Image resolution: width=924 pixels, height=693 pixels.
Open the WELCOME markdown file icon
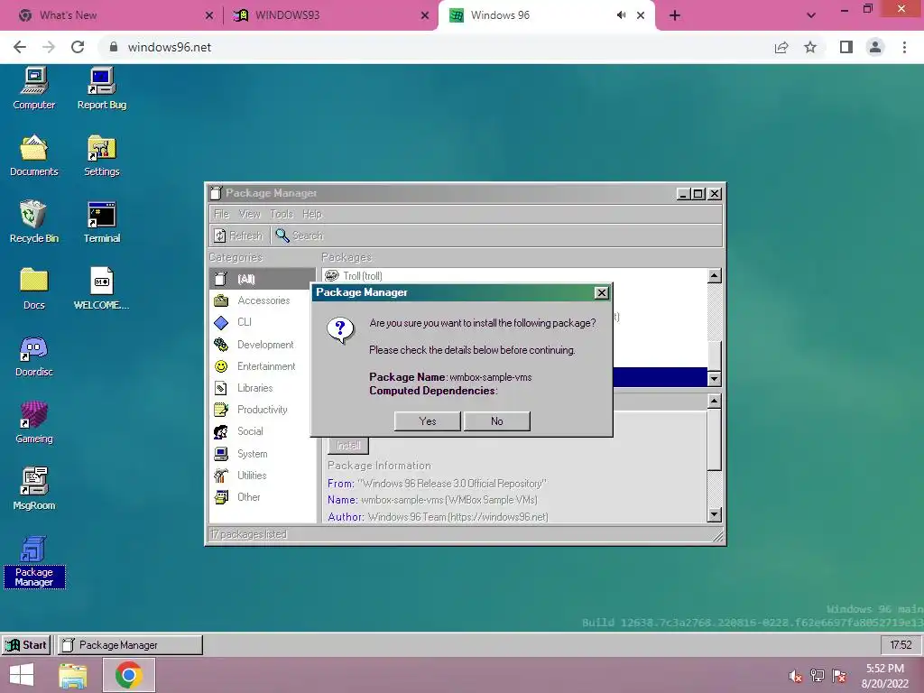point(101,289)
